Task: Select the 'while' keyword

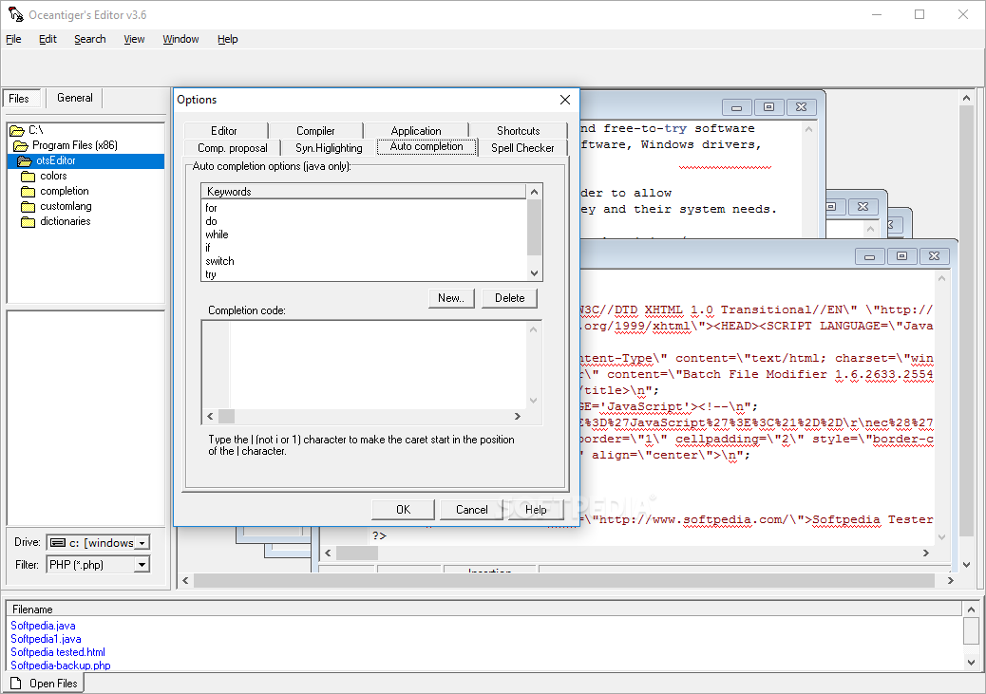Action: coord(217,234)
